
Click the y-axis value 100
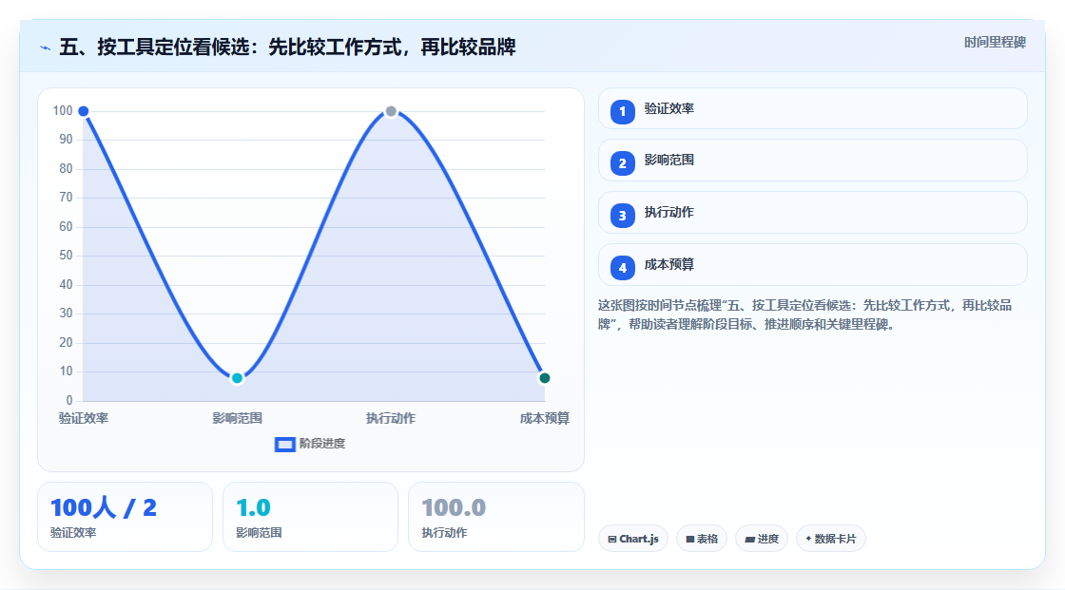63,110
